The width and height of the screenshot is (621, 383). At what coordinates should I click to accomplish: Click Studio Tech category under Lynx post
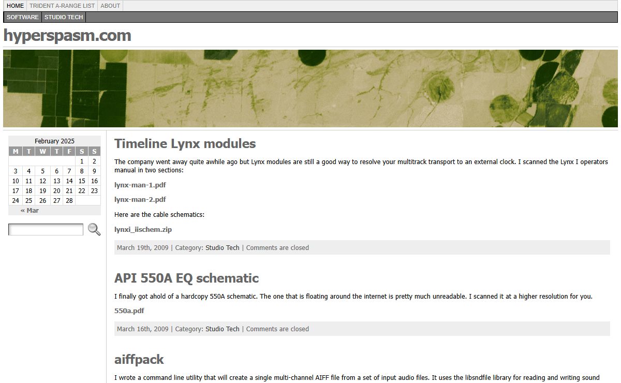223,248
